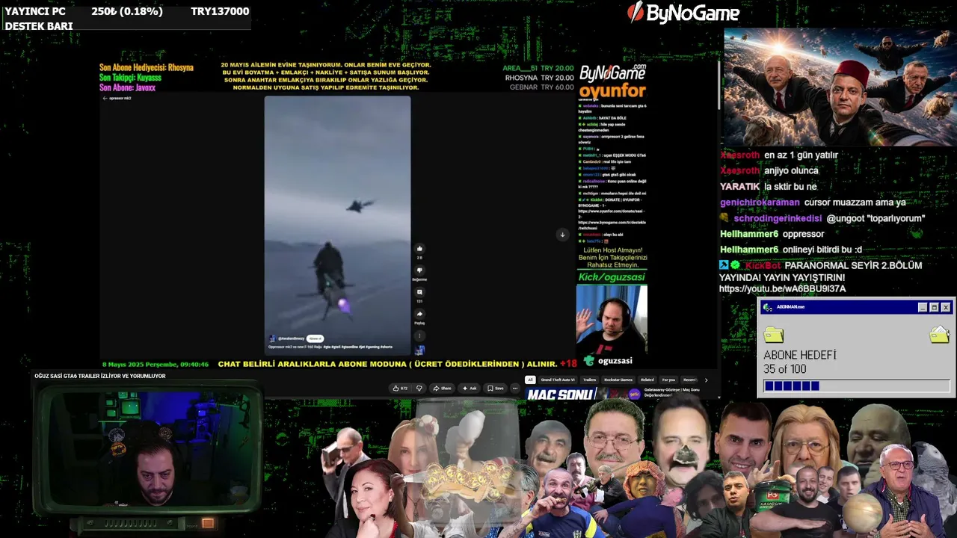Select the 'Trailers' filter chip

pyautogui.click(x=589, y=380)
